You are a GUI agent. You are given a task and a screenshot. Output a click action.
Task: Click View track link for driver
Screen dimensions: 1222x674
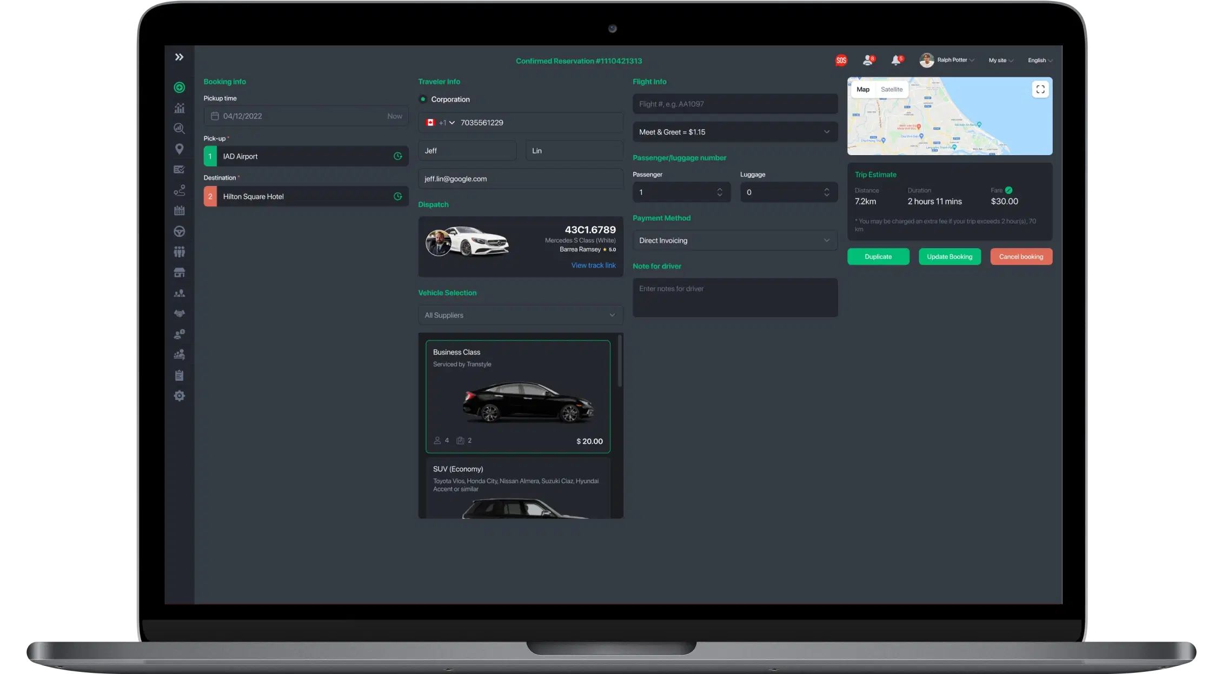593,265
